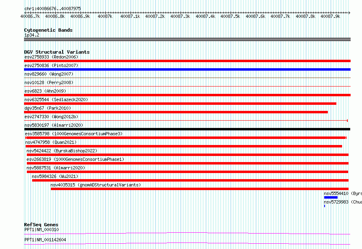Click the red bar for nsv5424422
Image resolution: width=362 pixels, height=249 pixels.
[188, 155]
